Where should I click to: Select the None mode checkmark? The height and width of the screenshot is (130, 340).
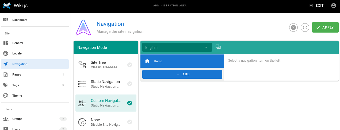click(x=130, y=122)
